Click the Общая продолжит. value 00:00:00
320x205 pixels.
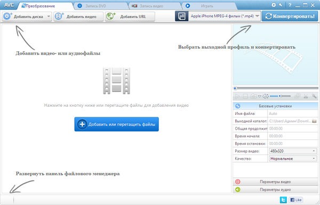[276, 129]
